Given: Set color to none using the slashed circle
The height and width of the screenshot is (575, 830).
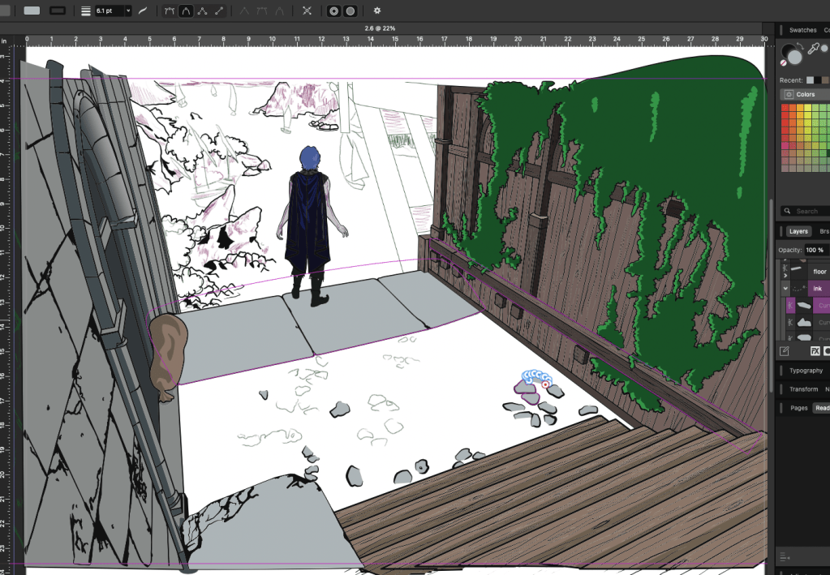Looking at the screenshot, I should click(784, 62).
